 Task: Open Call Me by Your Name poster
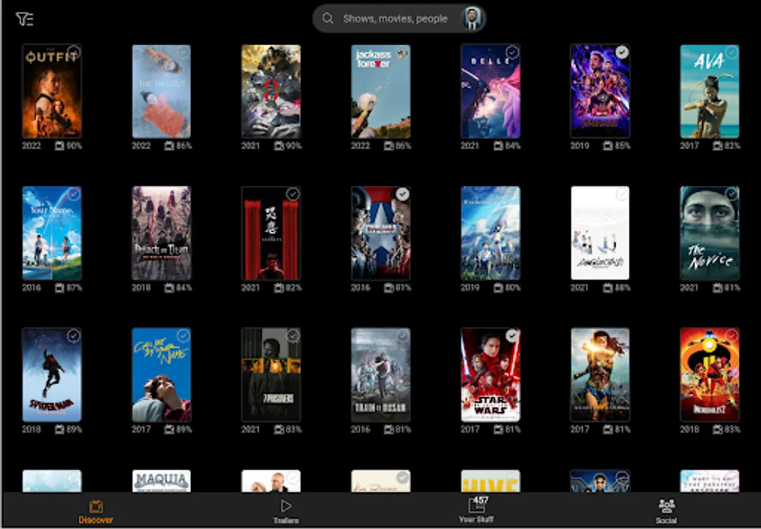(161, 374)
